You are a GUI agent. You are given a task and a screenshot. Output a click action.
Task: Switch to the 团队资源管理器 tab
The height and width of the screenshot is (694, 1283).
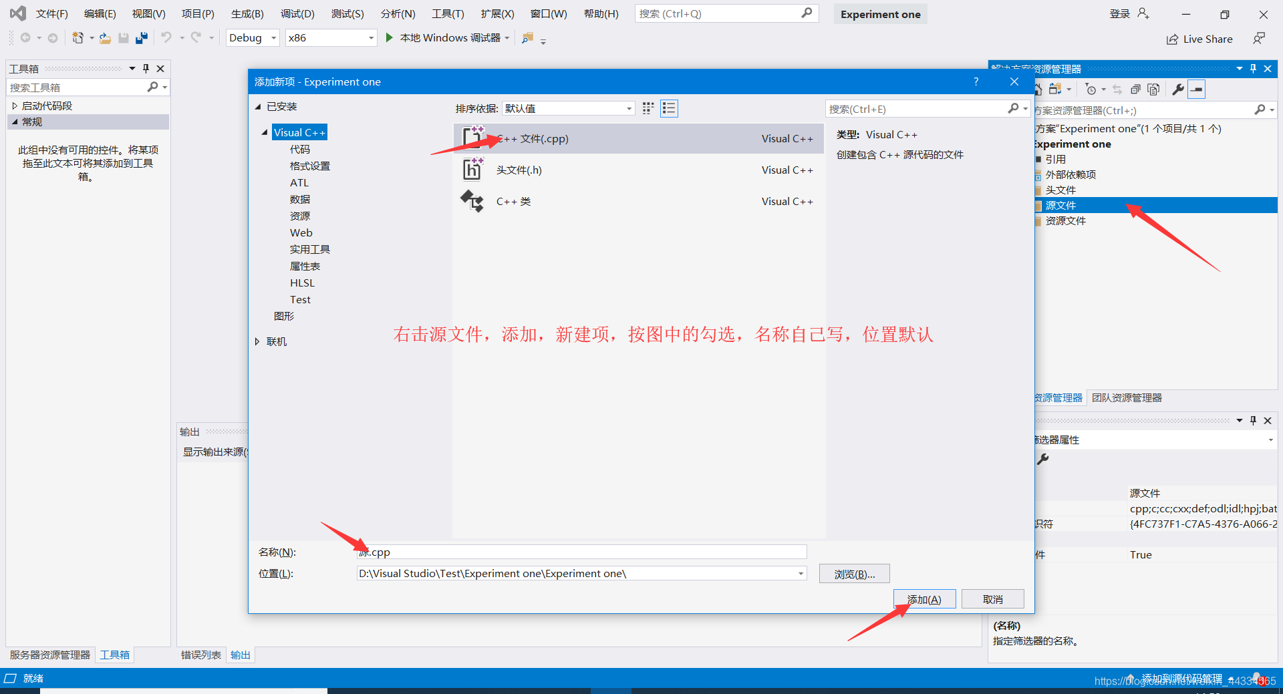tap(1127, 397)
